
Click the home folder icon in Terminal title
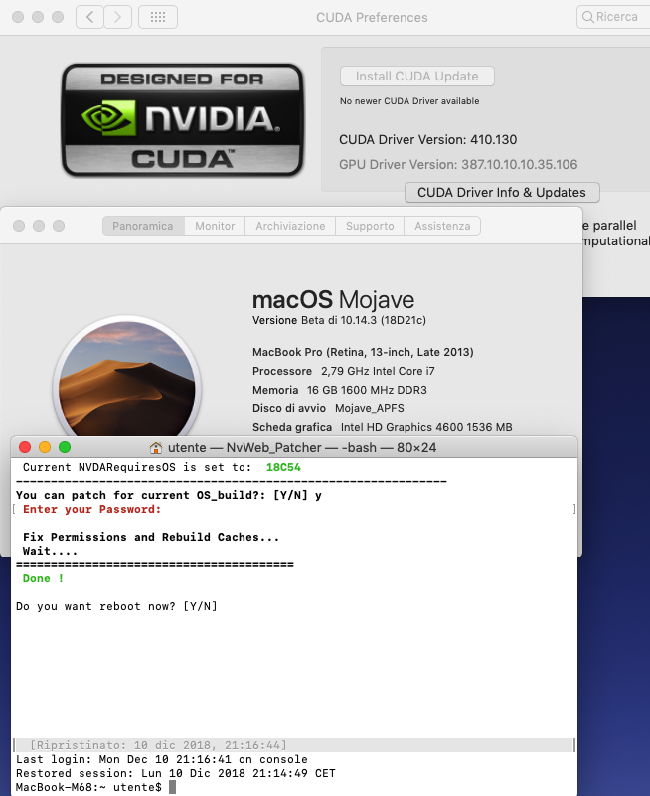point(156,448)
